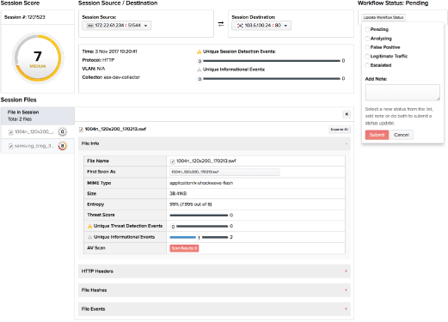Screen dimensions: 448x322
Task: Close the file details panel with X
Action: click(x=347, y=114)
